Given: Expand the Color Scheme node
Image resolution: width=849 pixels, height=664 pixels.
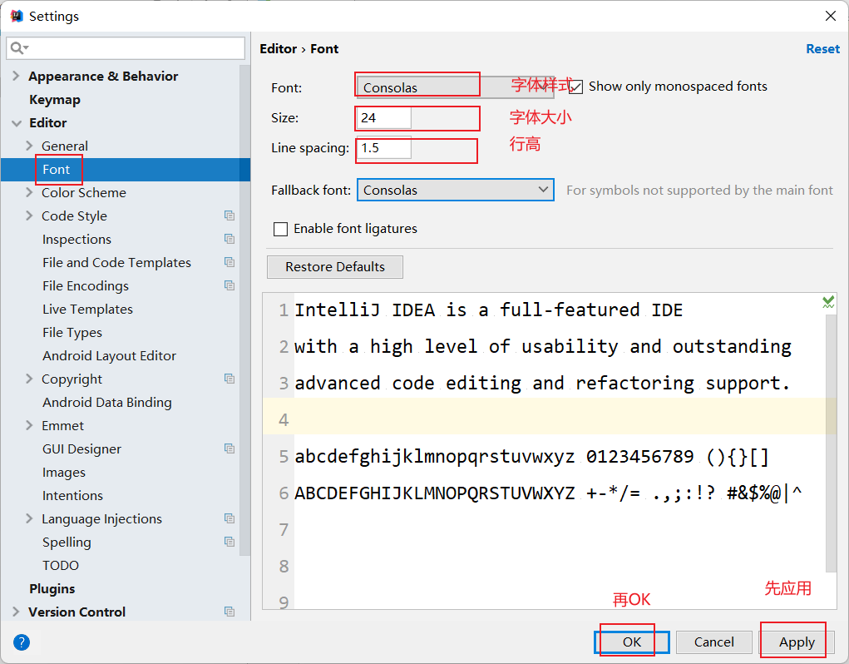Looking at the screenshot, I should 29,192.
